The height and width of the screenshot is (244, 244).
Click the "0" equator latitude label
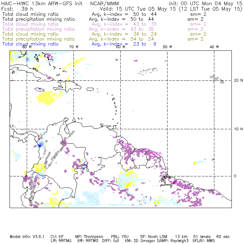[235, 176]
